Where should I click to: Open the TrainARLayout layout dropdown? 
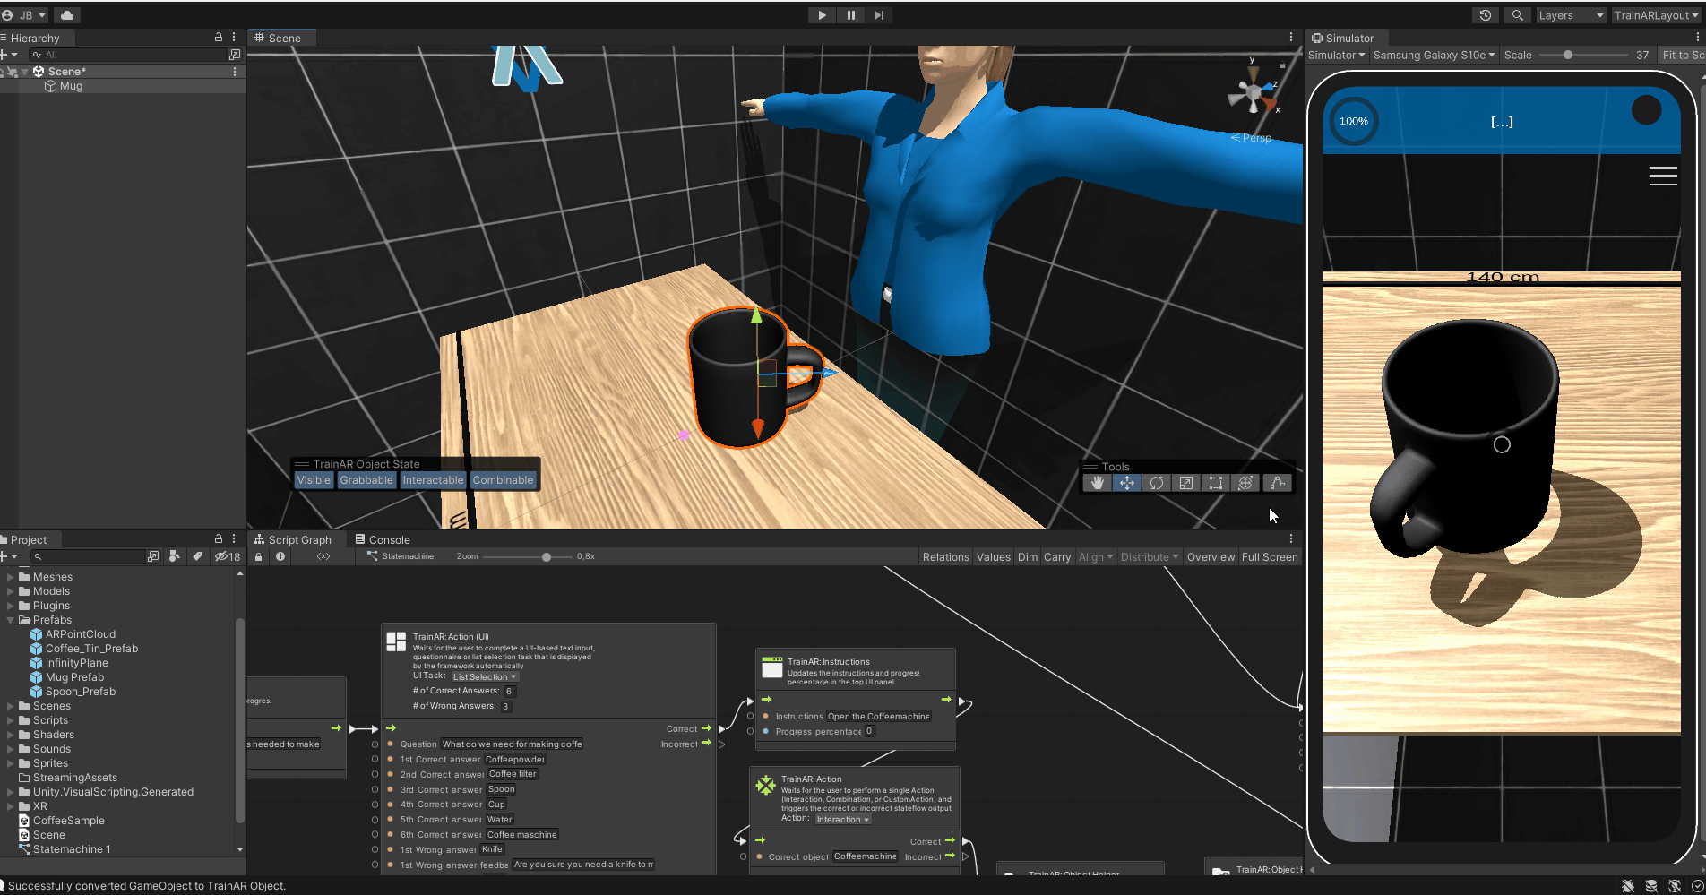1658,15
